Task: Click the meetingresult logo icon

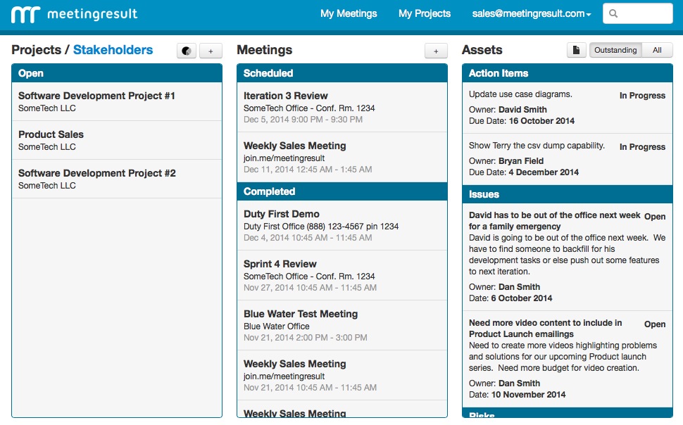Action: [25, 14]
